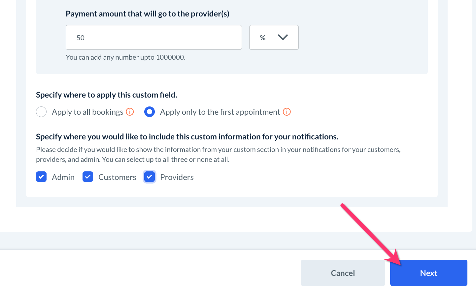This screenshot has width=476, height=292.
Task: Uncheck the Admin notification checkbox
Action: (41, 177)
